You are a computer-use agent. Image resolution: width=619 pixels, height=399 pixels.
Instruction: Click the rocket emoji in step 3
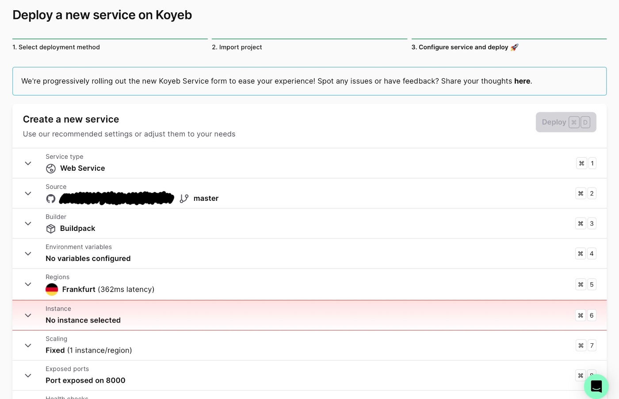pos(514,47)
